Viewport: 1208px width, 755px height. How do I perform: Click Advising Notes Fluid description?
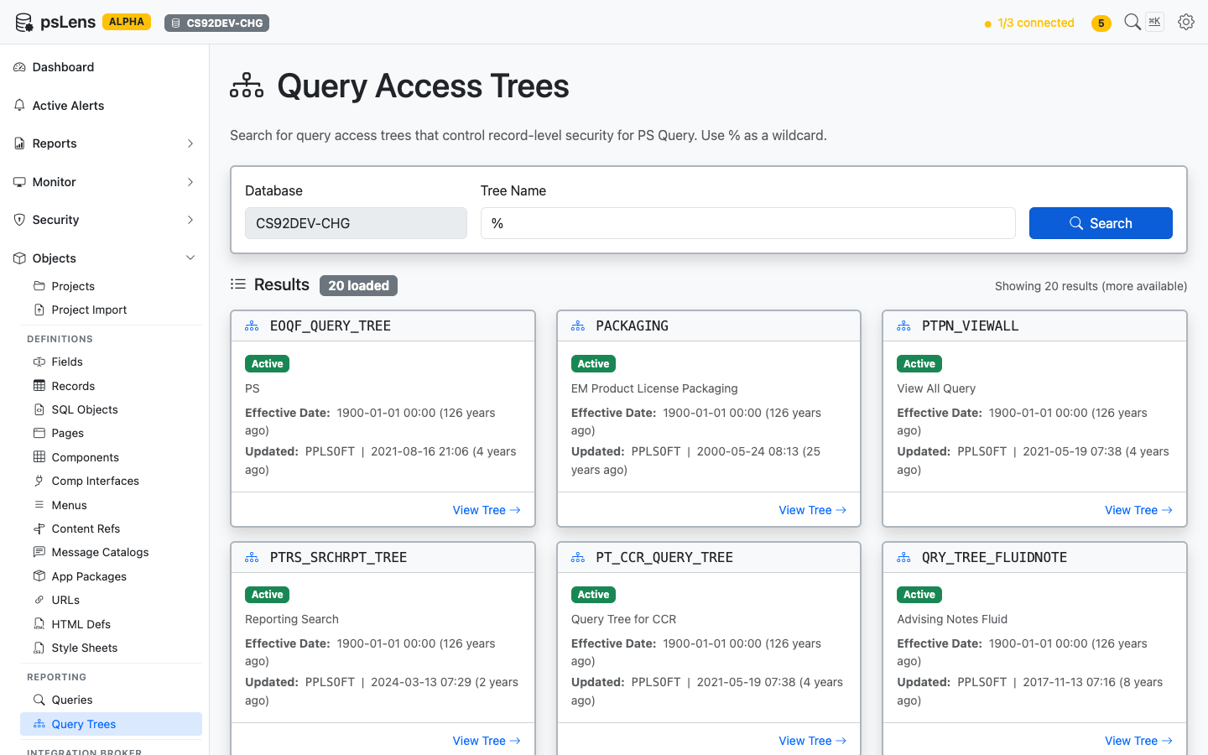pos(952,619)
